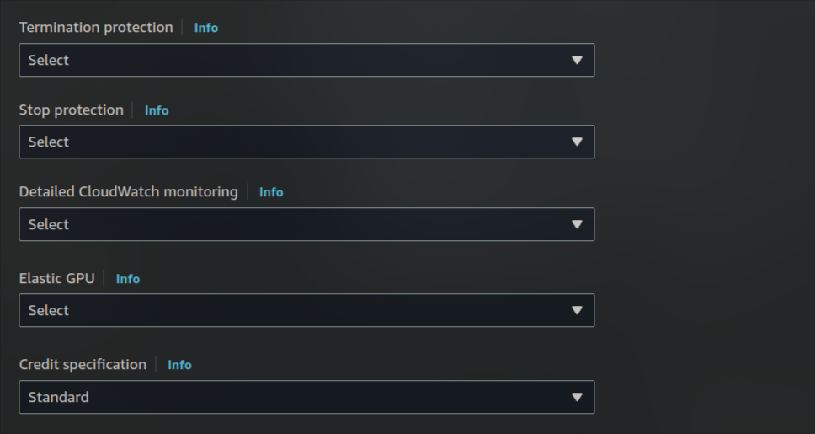Click the Termination protection label text

pos(96,27)
